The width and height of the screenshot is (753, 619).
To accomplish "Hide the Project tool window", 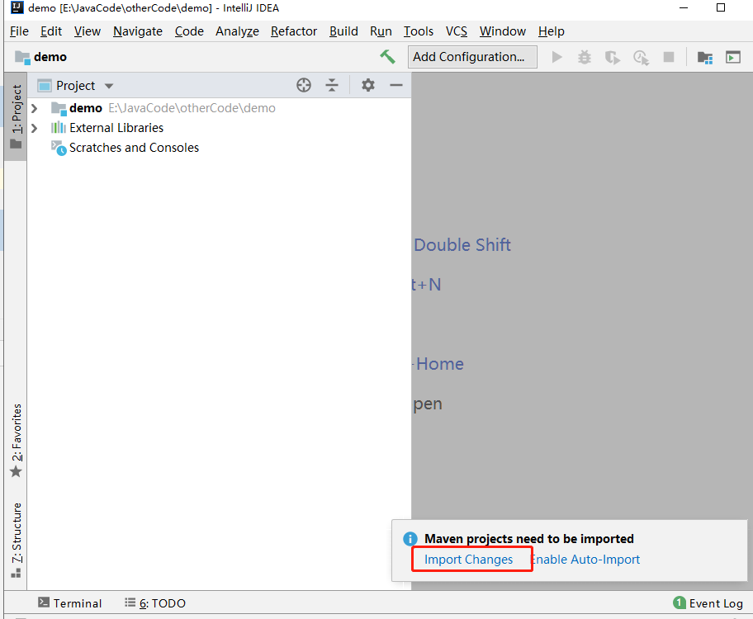I will pos(395,85).
